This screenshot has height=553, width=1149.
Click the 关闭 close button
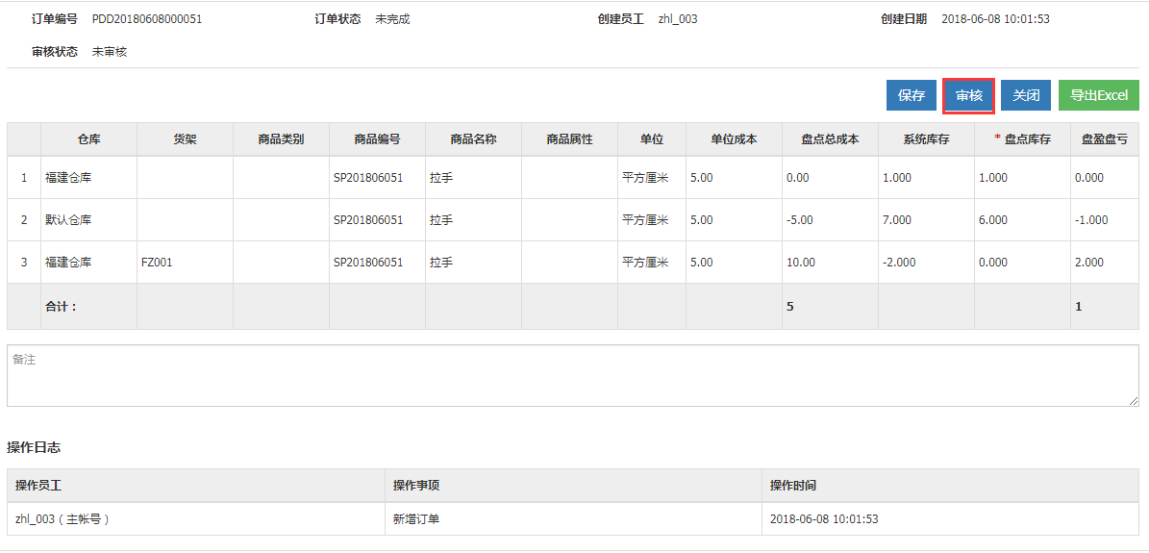point(1026,95)
